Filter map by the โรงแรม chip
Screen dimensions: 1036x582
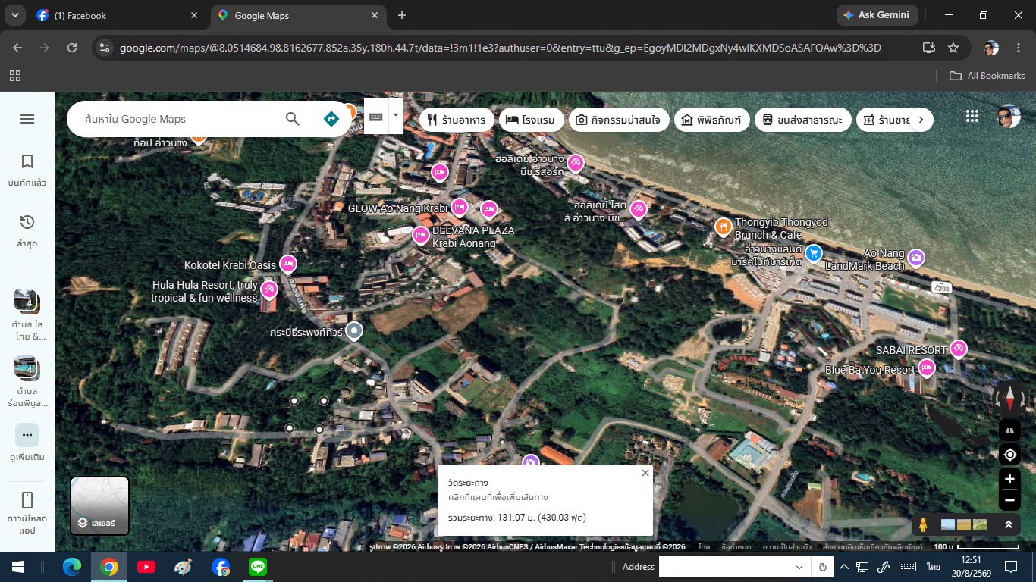tap(530, 120)
